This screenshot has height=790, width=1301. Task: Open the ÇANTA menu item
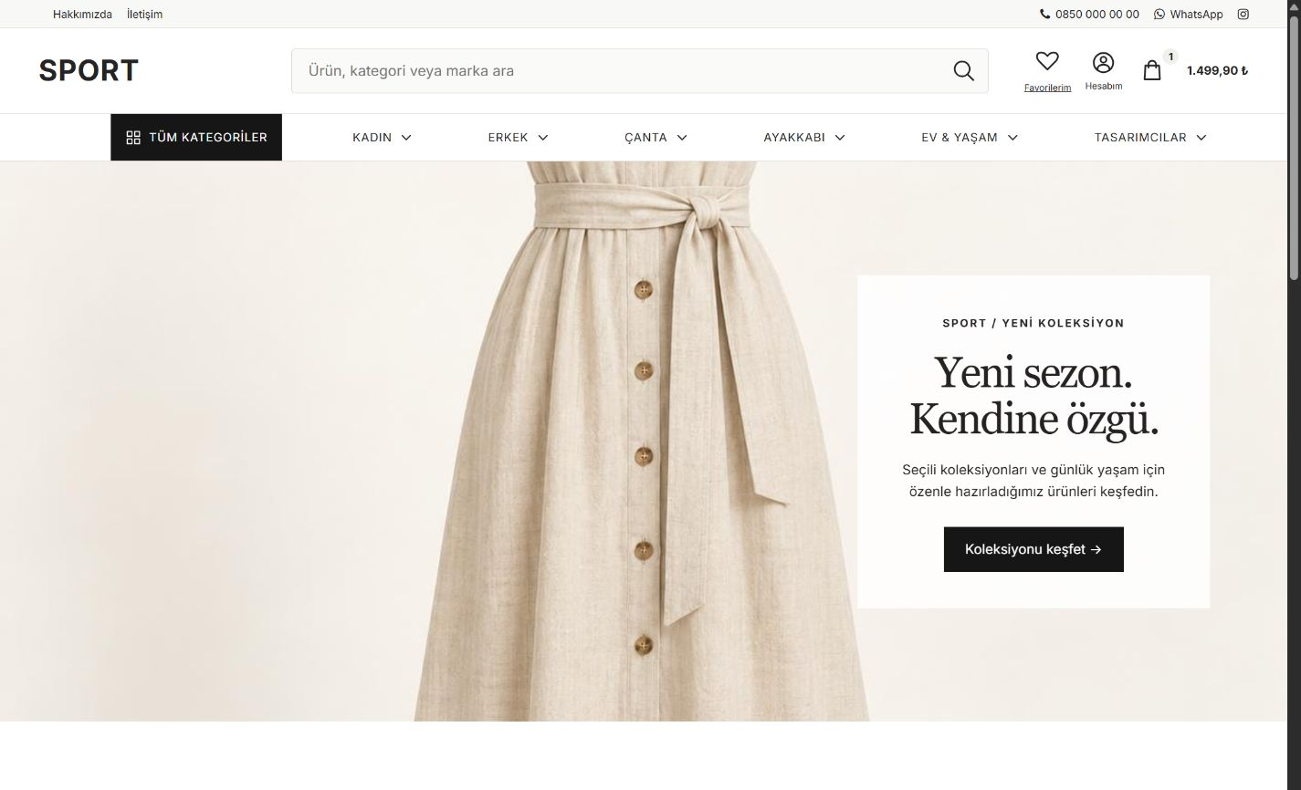tap(645, 138)
